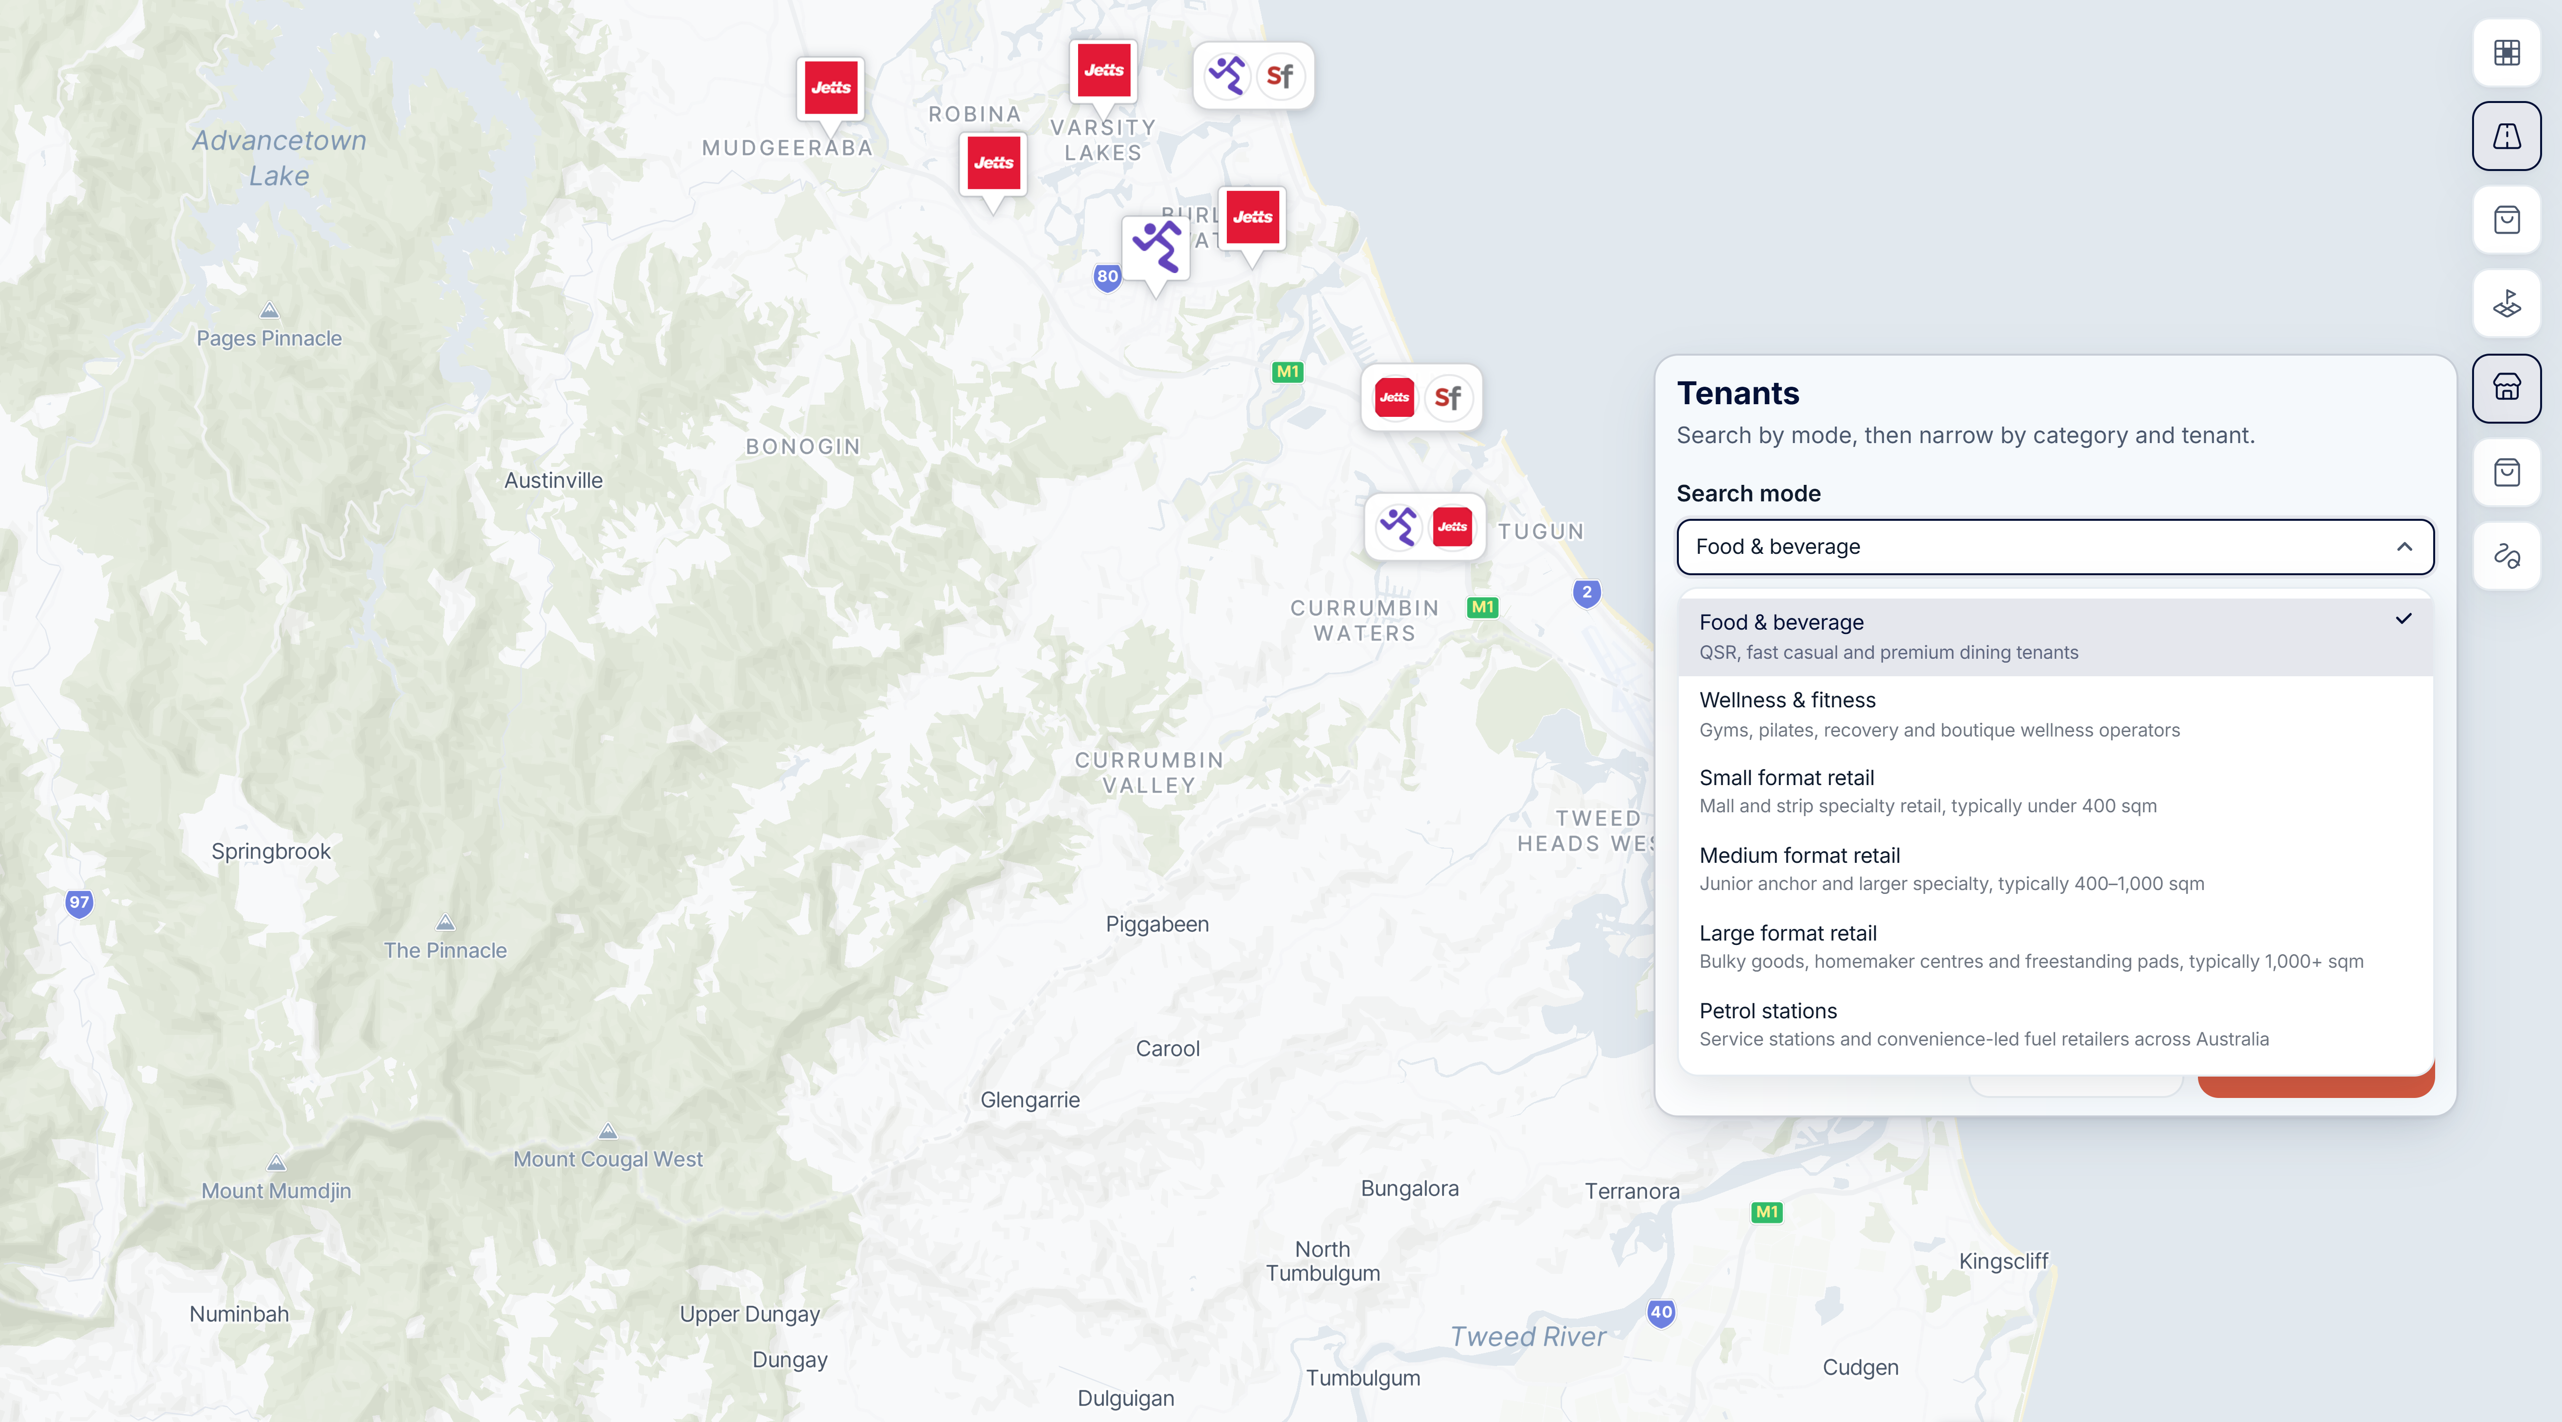Click the M1 shield near Currumbin Waters
2562x1422 pixels.
pos(1482,607)
